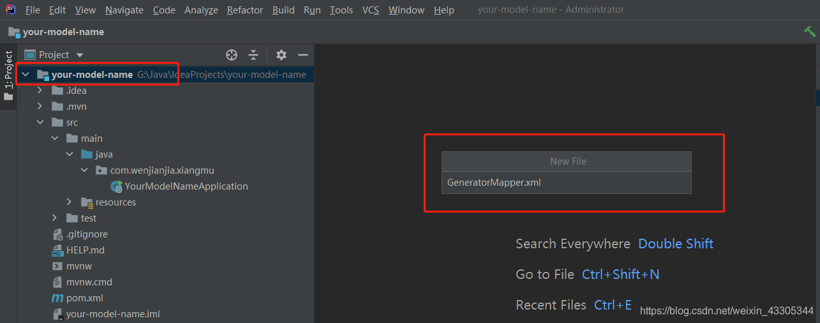This screenshot has height=323, width=820.
Task: Select the .gitignore file row
Action: click(x=166, y=234)
